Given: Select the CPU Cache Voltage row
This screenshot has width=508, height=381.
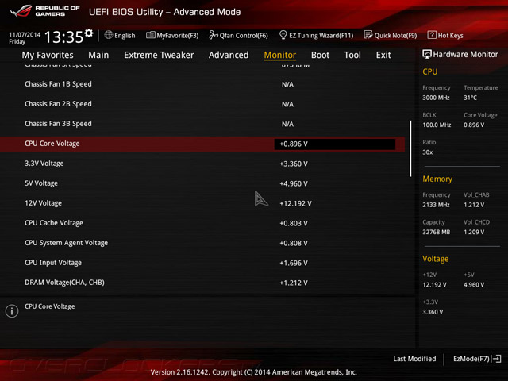Looking at the screenshot, I should pos(202,223).
